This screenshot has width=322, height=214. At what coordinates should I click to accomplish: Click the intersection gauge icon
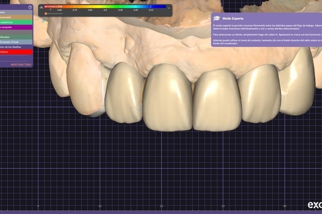41,7
